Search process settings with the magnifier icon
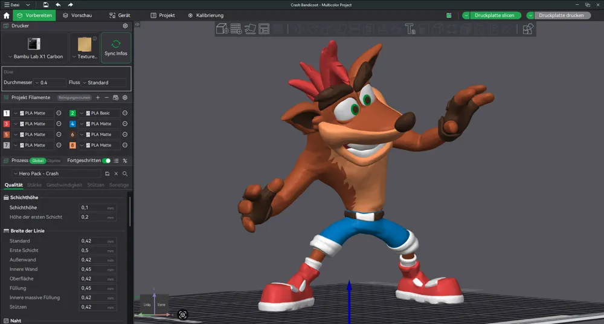 tap(125, 173)
